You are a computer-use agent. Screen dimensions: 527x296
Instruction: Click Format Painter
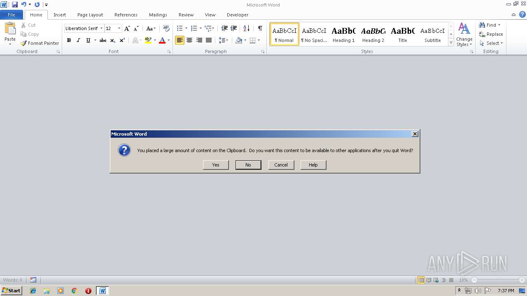(x=40, y=43)
